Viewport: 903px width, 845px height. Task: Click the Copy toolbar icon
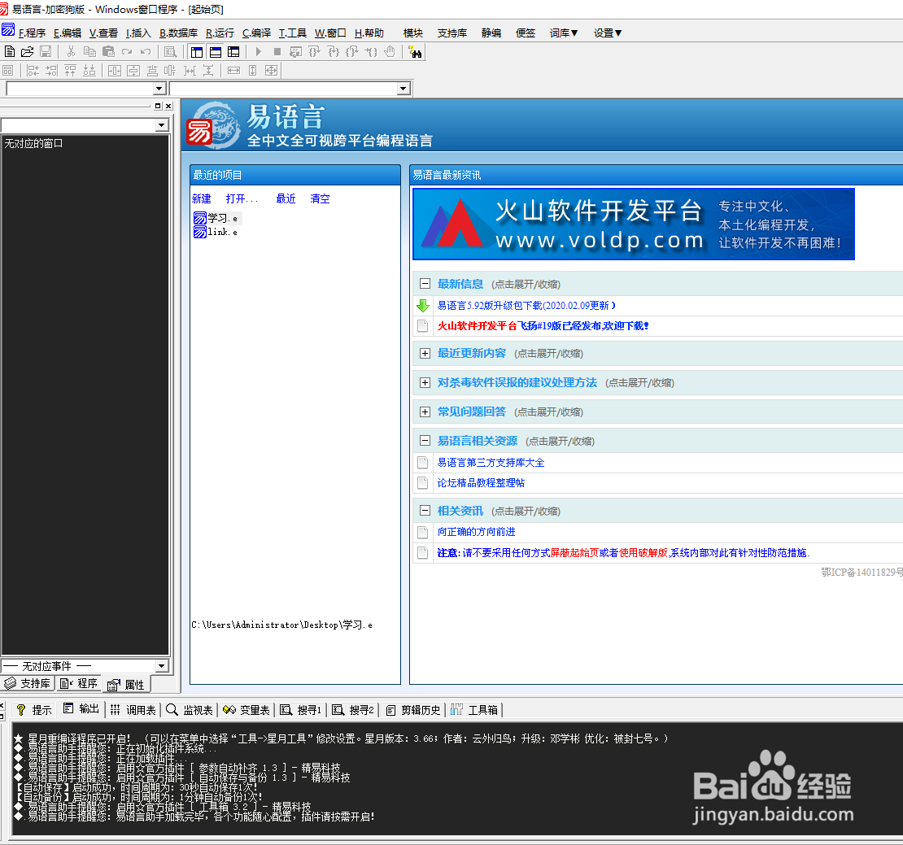pos(89,52)
